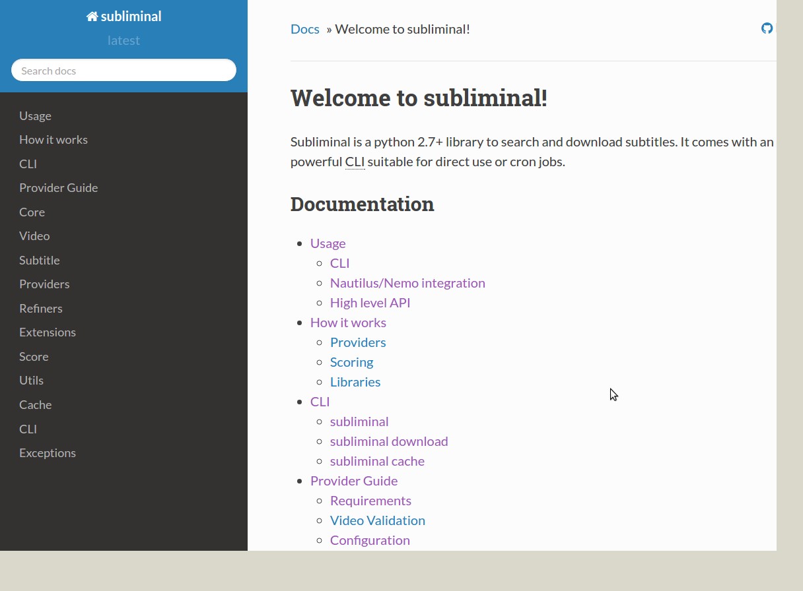The width and height of the screenshot is (803, 591).
Task: Open the High level API link
Action: (370, 303)
